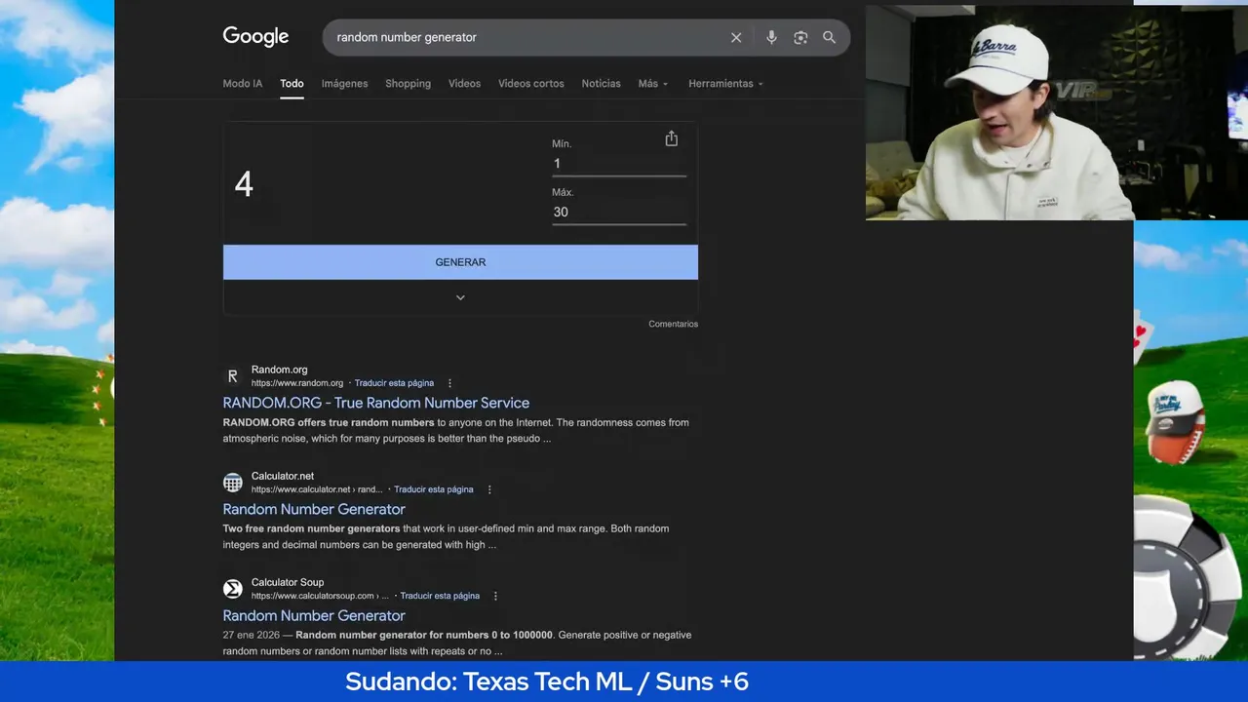Screen dimensions: 1248x702
Task: Click Comentarios feedback link
Action: pyautogui.click(x=674, y=324)
